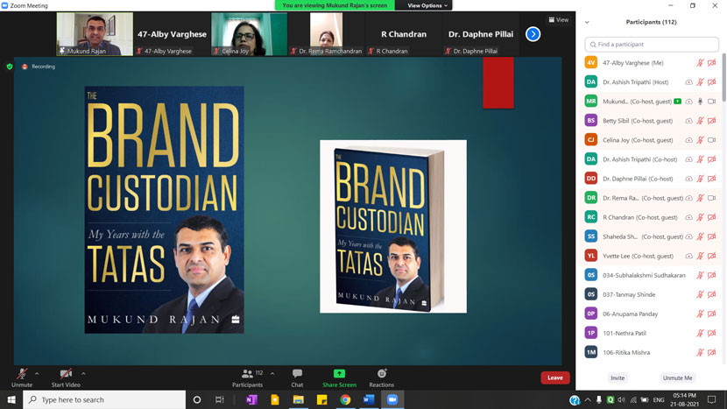Viewport: 727px width, 409px height.
Task: Click muted mic icon for Yvette Lee
Action: [700, 256]
